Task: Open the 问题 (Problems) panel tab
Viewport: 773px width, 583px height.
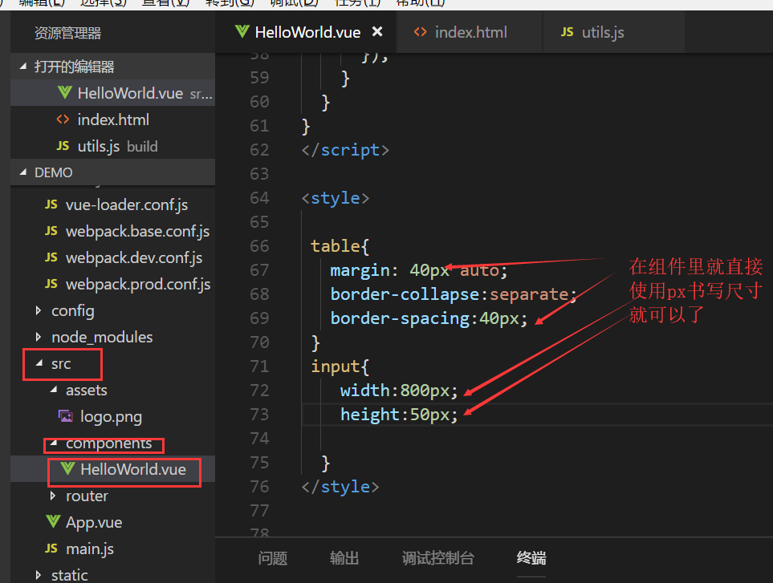Action: tap(273, 558)
